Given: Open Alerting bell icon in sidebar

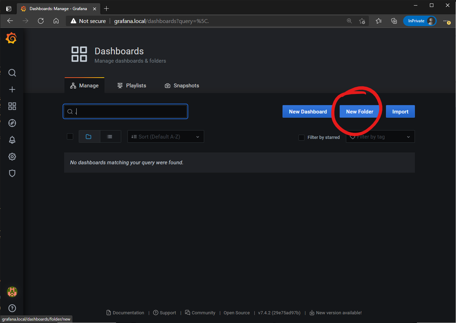Looking at the screenshot, I should click(12, 140).
